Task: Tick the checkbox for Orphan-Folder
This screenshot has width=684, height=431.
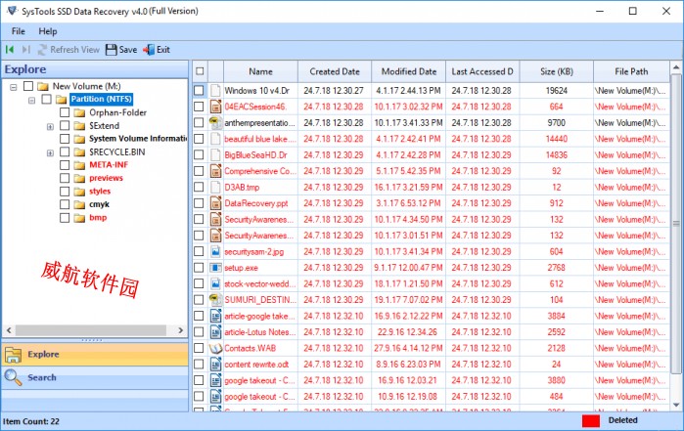Action: [66, 112]
